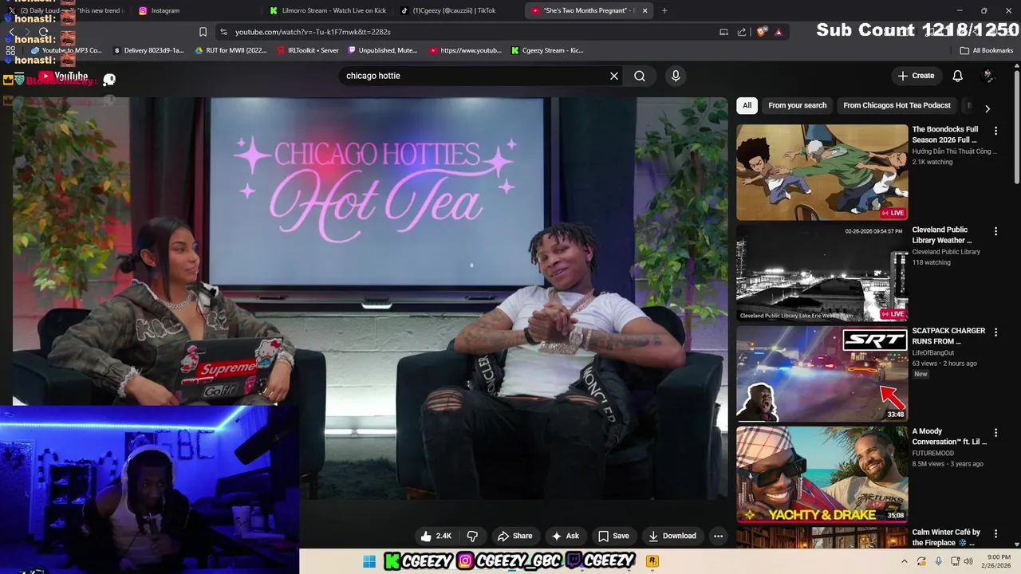Click the Ask button
The image size is (1021, 574).
pos(565,536)
